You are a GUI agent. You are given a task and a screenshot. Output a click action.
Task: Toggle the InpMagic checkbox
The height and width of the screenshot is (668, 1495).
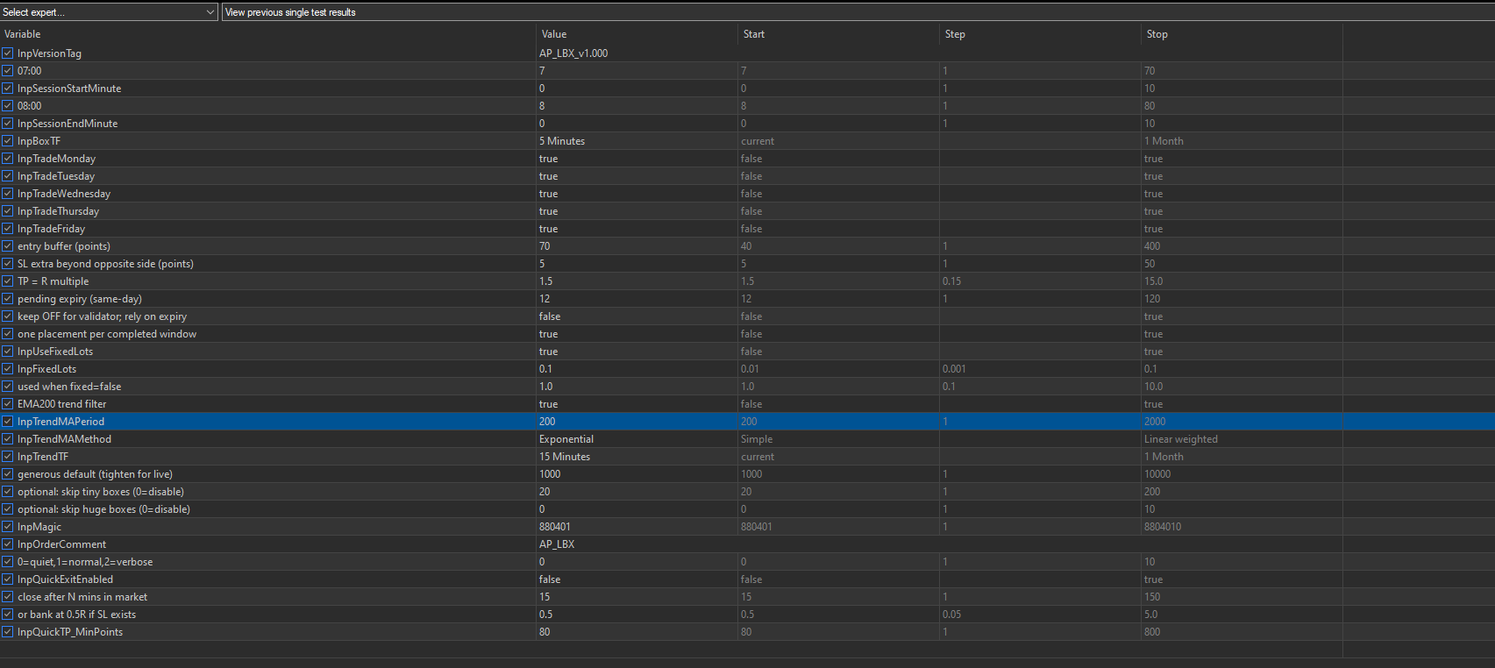click(x=8, y=527)
